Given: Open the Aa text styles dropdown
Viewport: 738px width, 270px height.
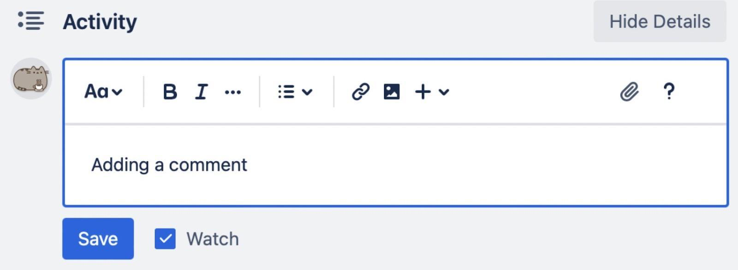Looking at the screenshot, I should coord(103,91).
